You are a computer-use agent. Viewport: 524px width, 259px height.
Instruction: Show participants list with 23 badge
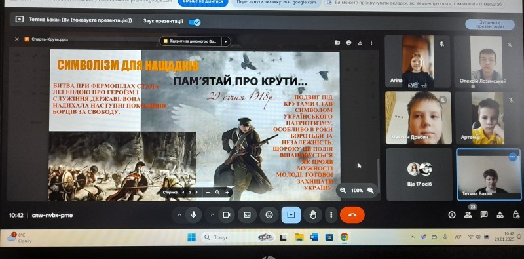tap(468, 215)
